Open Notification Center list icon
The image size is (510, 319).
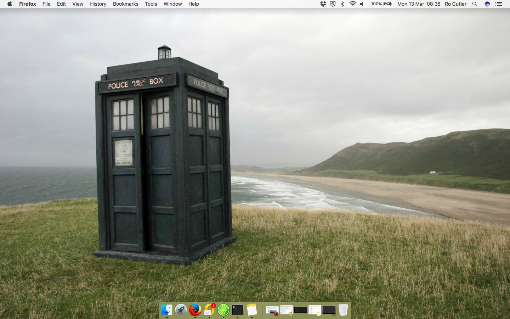(499, 4)
